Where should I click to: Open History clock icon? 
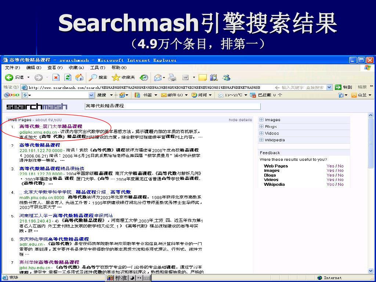point(144,77)
